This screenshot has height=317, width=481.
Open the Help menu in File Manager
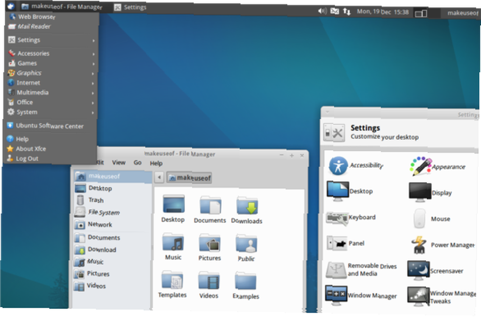156,163
